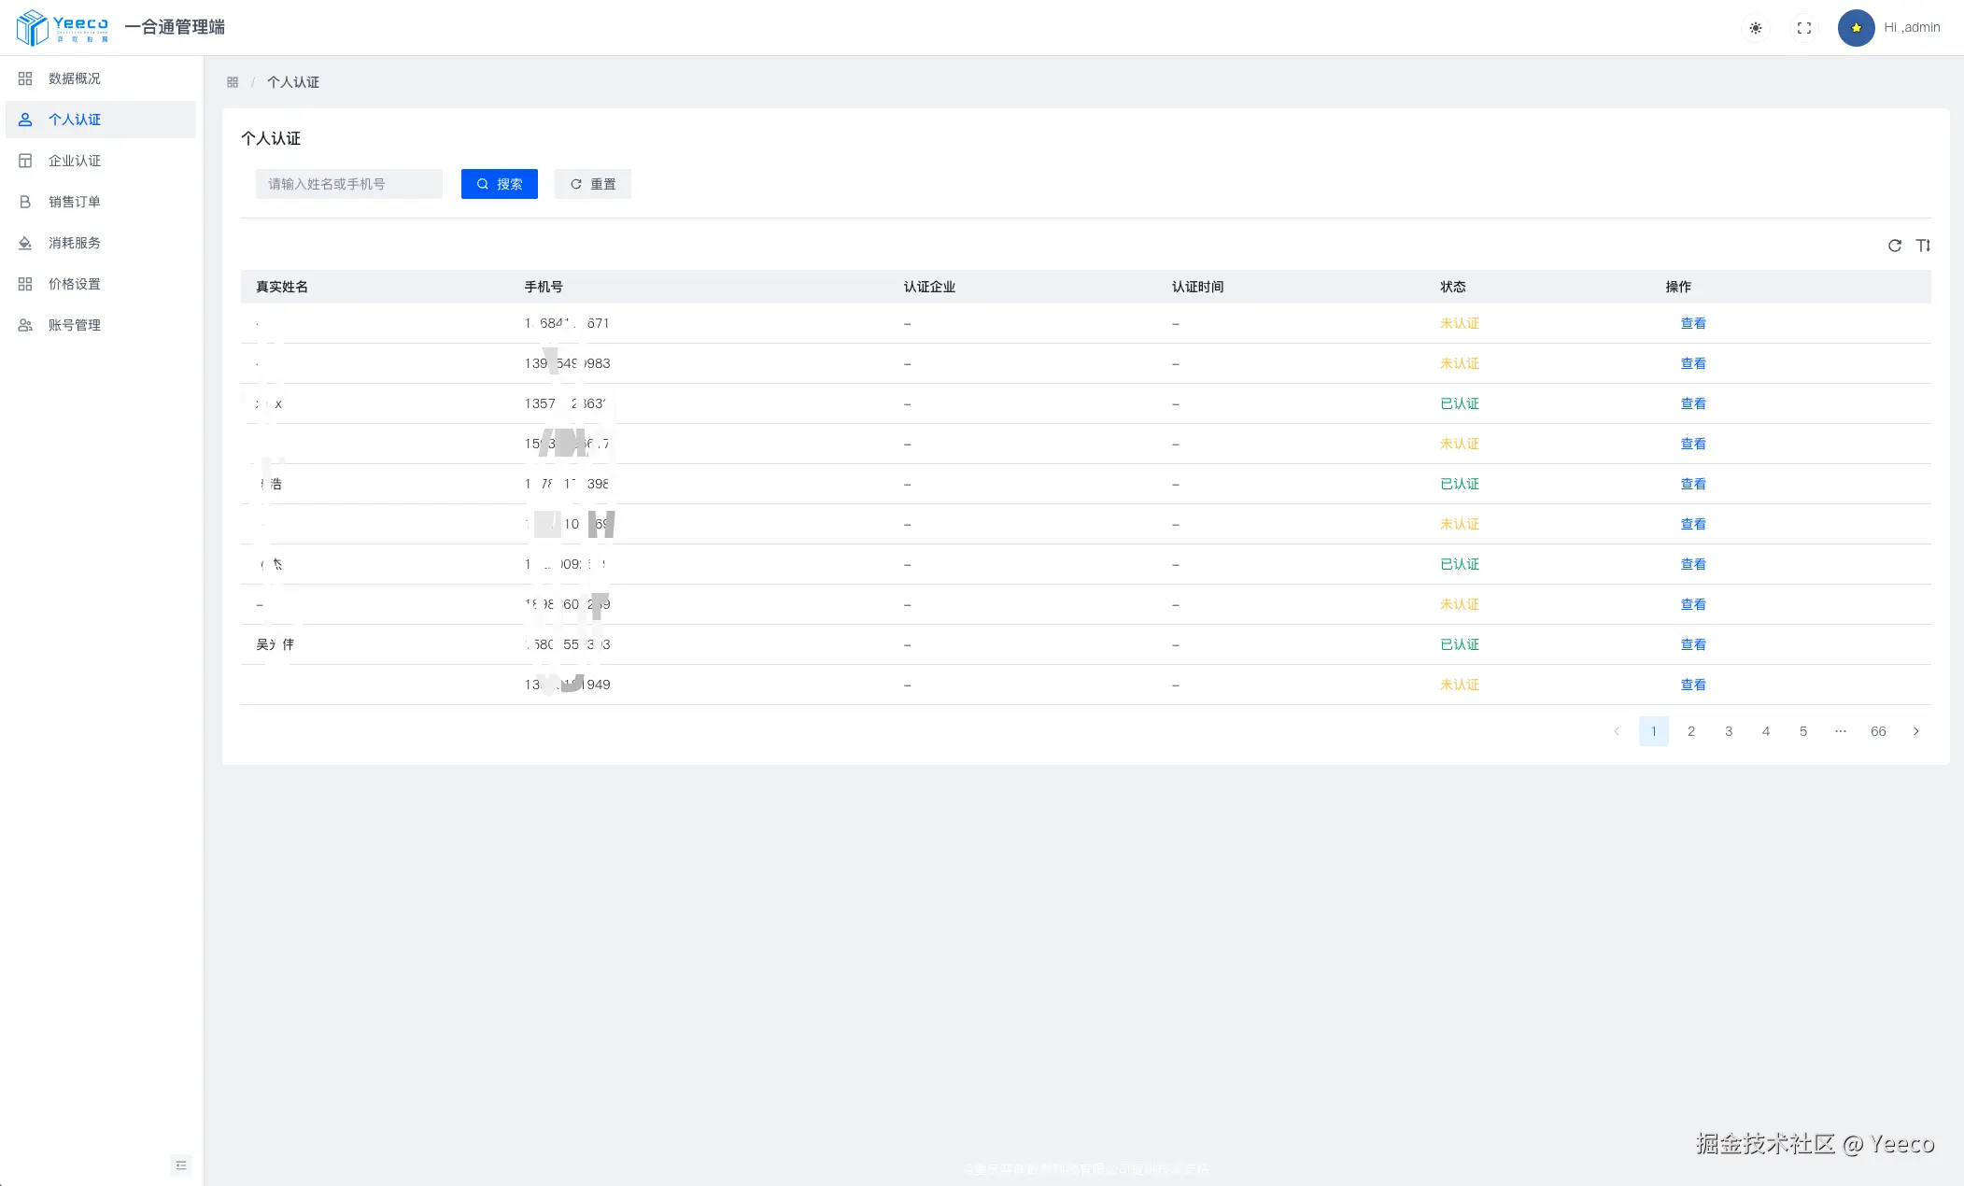
Task: Open 账号管理 sidebar item
Action: [x=75, y=325]
